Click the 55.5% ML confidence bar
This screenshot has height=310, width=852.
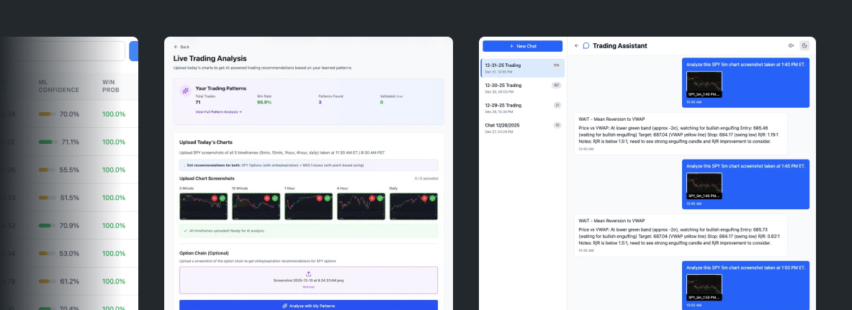point(48,170)
